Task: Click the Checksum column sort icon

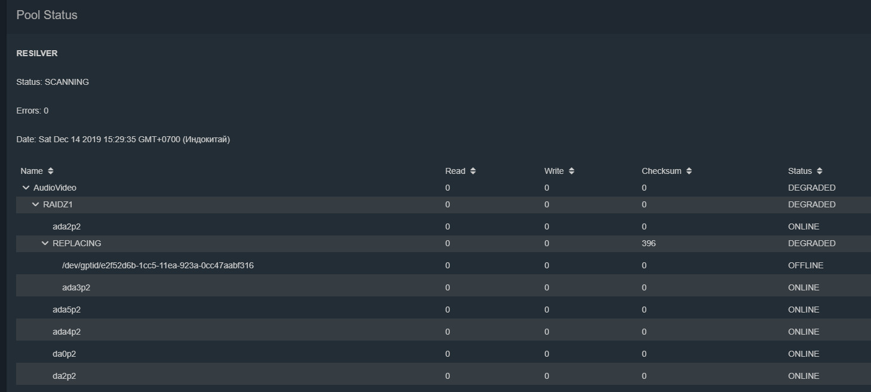Action: pyautogui.click(x=689, y=171)
